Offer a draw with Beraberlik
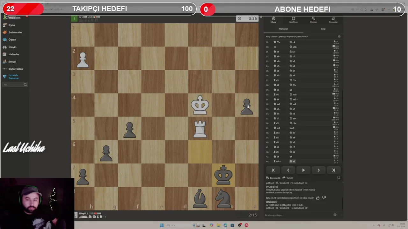This screenshot has width=408, height=229. click(x=273, y=178)
